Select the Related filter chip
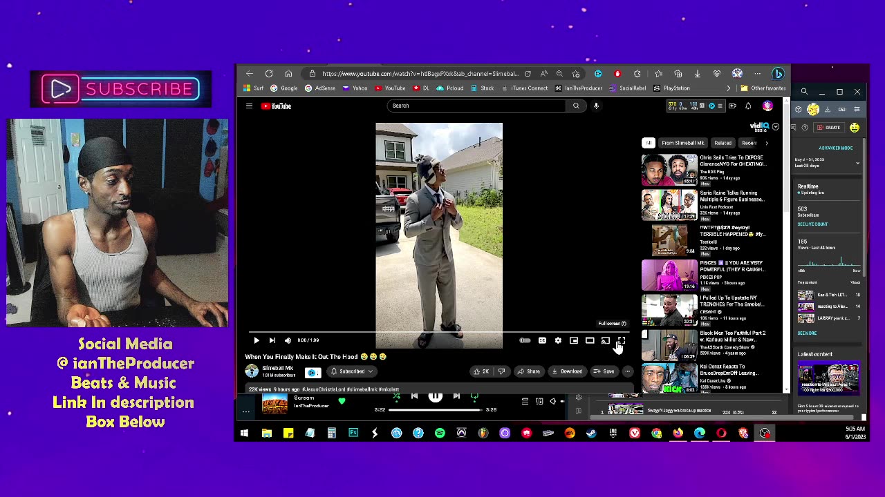The width and height of the screenshot is (885, 497). pyautogui.click(x=723, y=143)
